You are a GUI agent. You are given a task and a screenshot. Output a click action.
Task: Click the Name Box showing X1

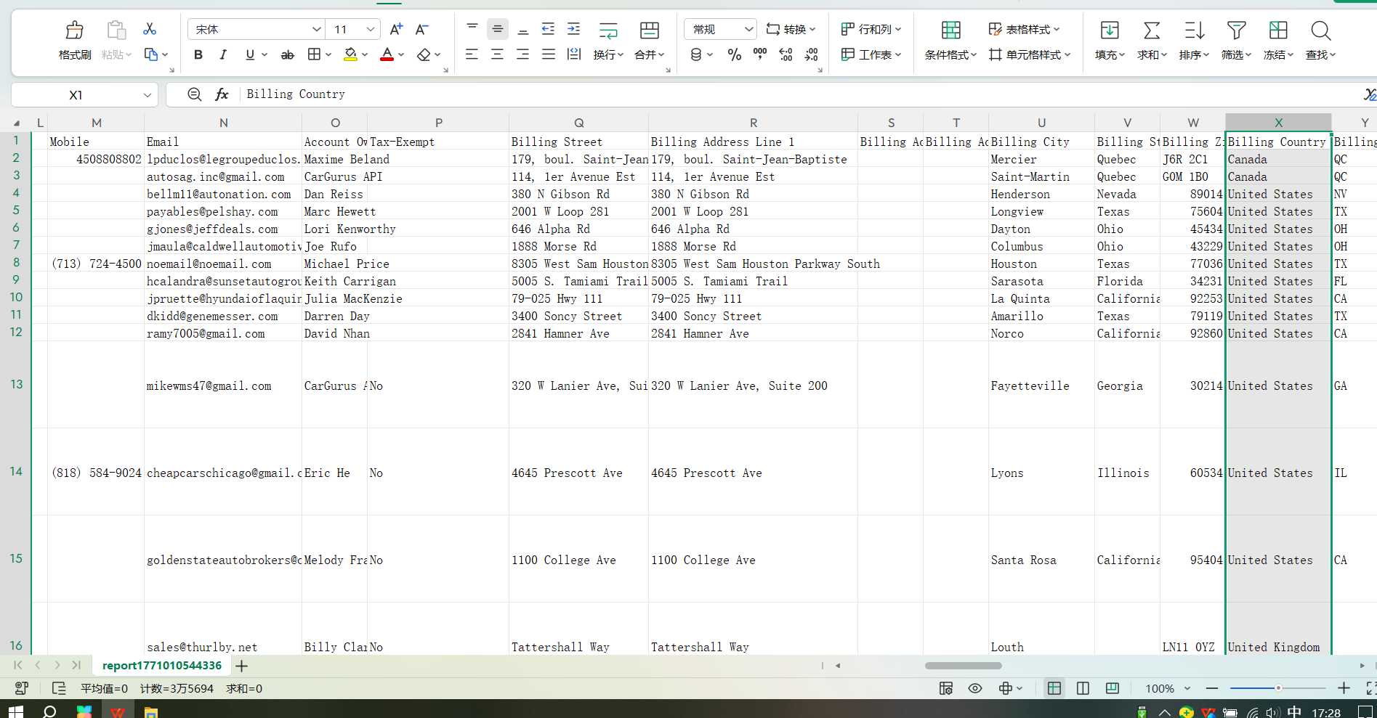pos(76,94)
